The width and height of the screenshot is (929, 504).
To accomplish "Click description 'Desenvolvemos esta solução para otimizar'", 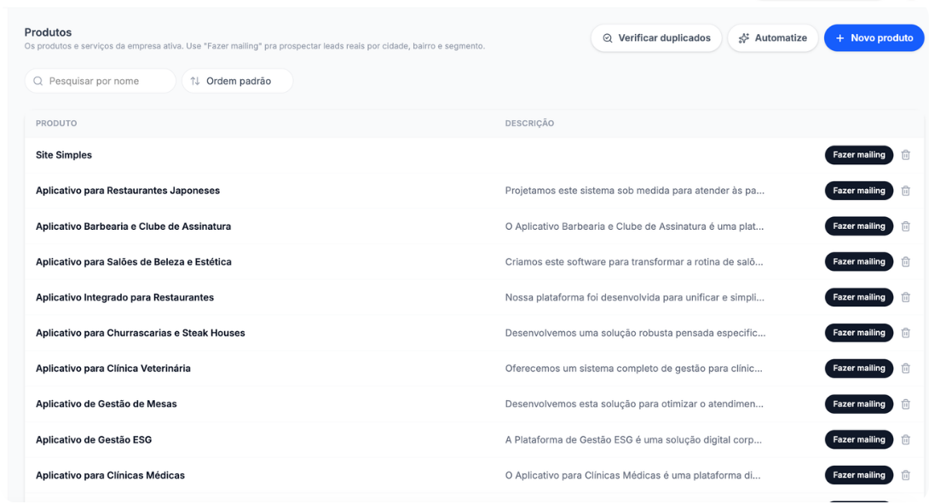I will (x=634, y=404).
